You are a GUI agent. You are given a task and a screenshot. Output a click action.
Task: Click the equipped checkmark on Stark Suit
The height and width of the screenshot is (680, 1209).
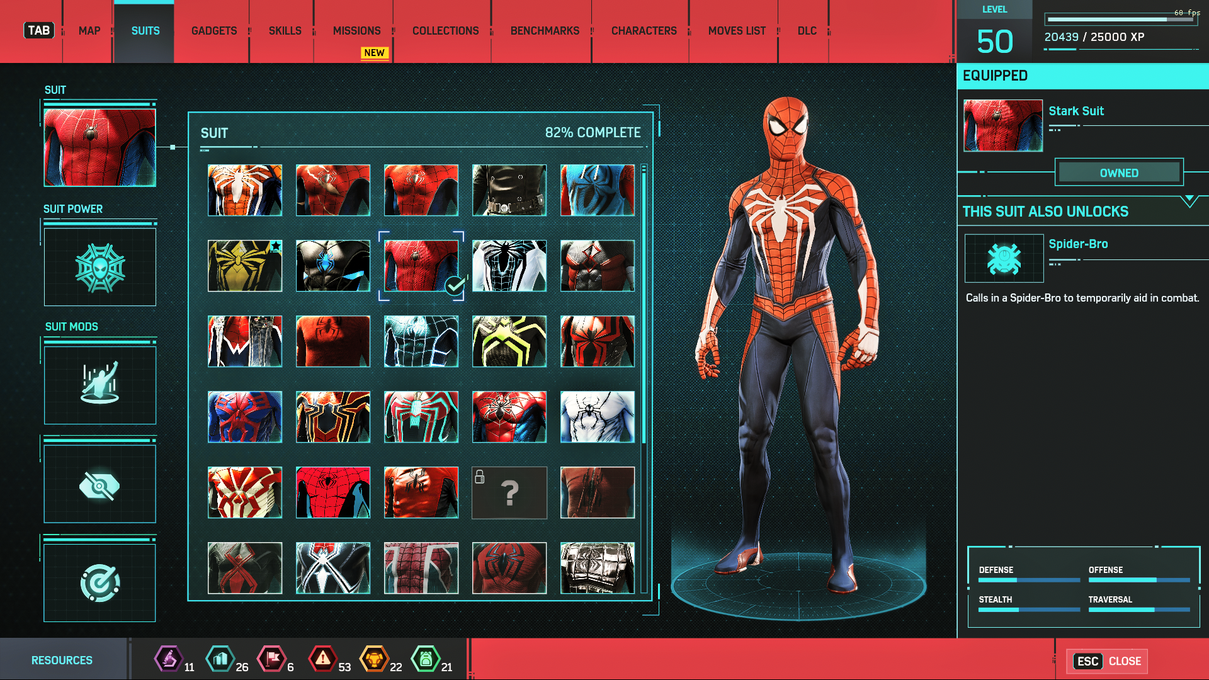click(x=455, y=286)
